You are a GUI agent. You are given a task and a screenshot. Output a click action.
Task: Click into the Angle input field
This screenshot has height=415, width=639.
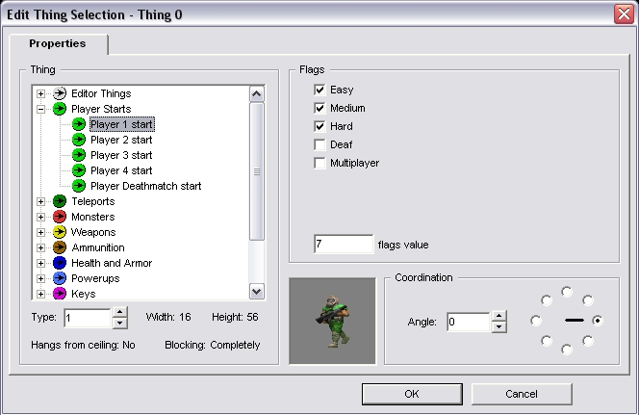click(469, 322)
